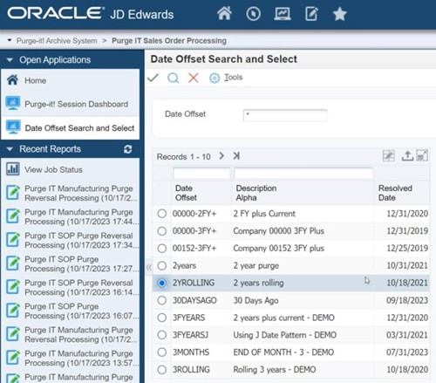Click the 09/18/2023 resolved date cell
Screen dimensions: 436x383
(406, 300)
